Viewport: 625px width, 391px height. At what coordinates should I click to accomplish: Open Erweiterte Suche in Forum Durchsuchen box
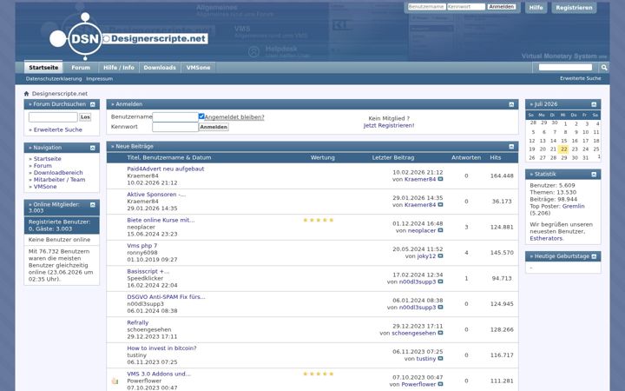click(x=58, y=129)
